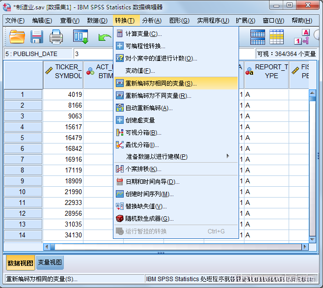
Task: Click the REPORT_TYPE column header
Action: click(267, 75)
